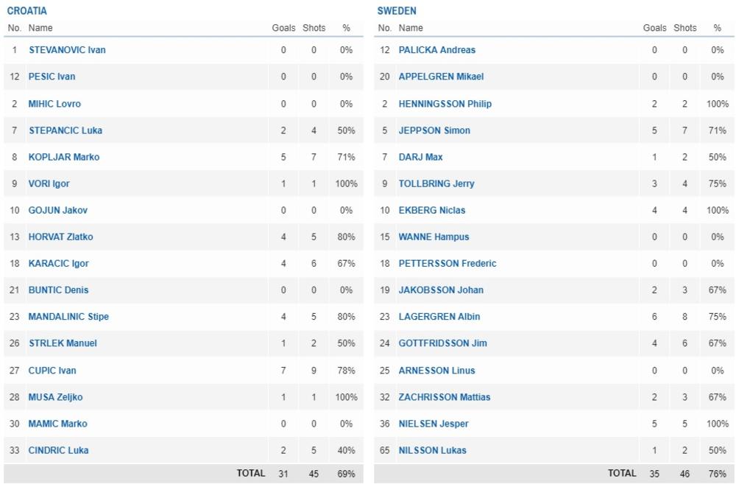The image size is (736, 487).
Task: Open LAGERGREN Albin profile link
Action: pyautogui.click(x=439, y=317)
